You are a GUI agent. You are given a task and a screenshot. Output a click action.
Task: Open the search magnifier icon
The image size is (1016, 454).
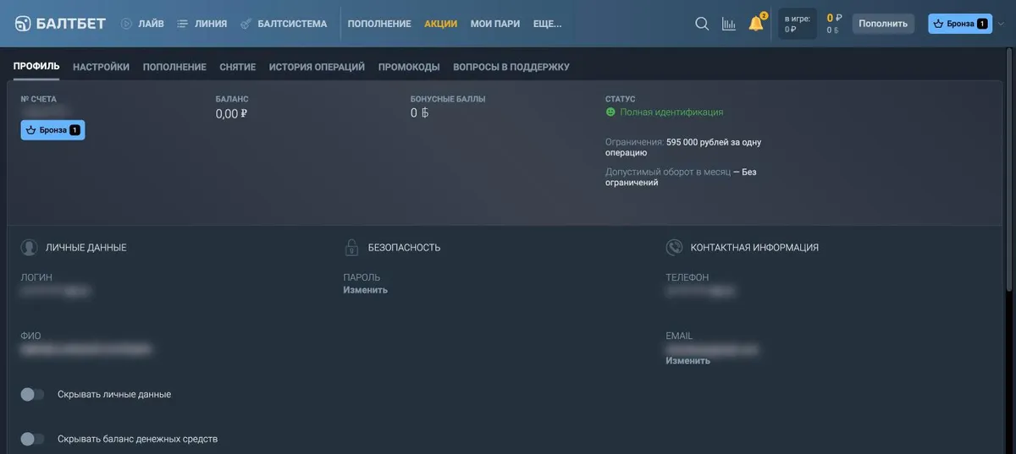click(702, 24)
